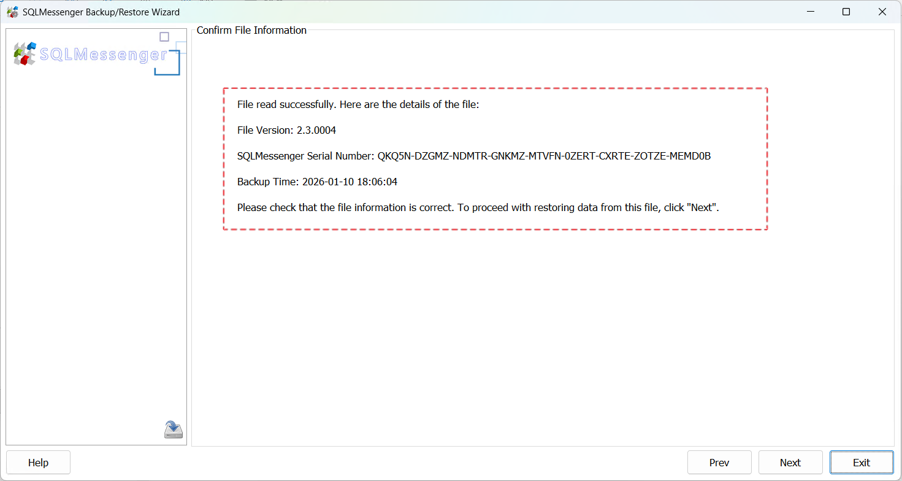This screenshot has width=902, height=481.
Task: Click the left sidebar panel of the wizard
Action: pyautogui.click(x=96, y=245)
